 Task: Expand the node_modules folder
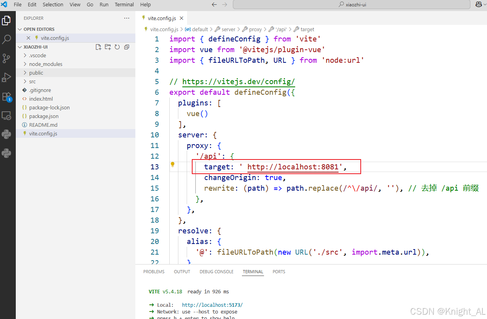click(43, 64)
